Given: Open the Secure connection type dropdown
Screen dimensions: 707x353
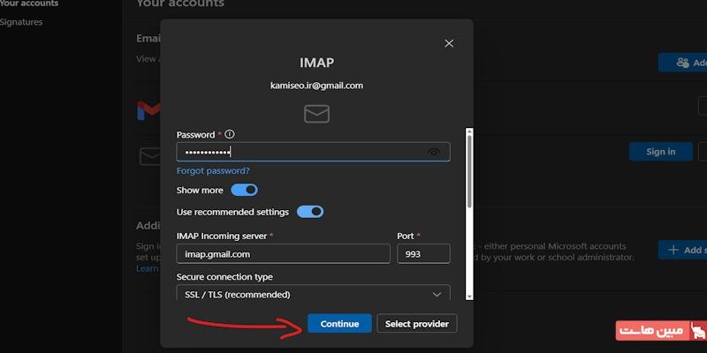Looking at the screenshot, I should click(x=313, y=293).
